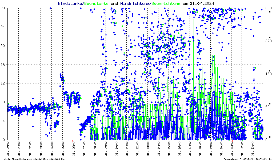Click the red marker on the time axis
Viewport: 272px width, 161px height.
[x=72, y=138]
